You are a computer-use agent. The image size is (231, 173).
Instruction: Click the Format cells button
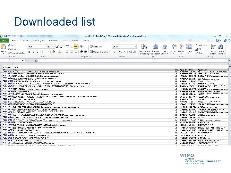tap(189, 49)
